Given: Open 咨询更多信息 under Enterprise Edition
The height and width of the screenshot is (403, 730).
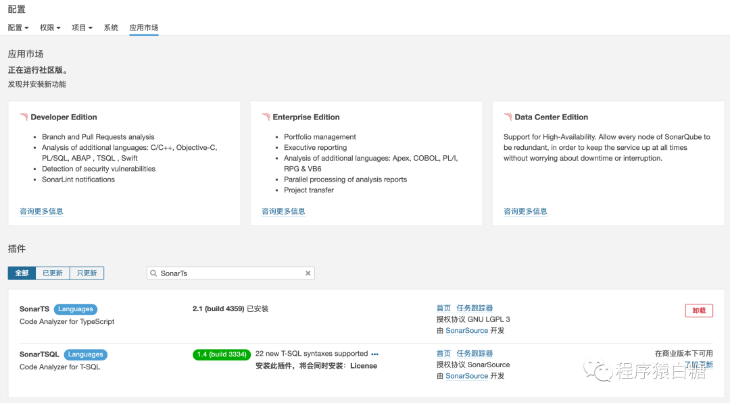Looking at the screenshot, I should (x=283, y=211).
